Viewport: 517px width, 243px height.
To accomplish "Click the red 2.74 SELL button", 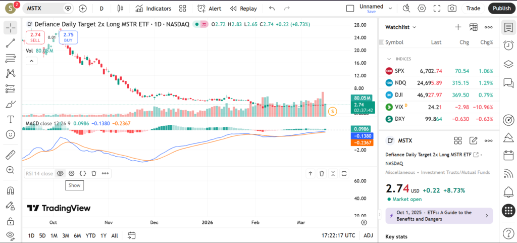I will [x=35, y=36].
